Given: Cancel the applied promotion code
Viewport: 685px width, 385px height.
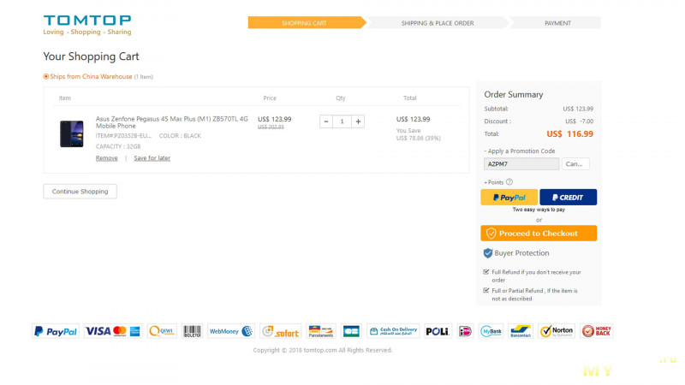Looking at the screenshot, I should pos(575,163).
